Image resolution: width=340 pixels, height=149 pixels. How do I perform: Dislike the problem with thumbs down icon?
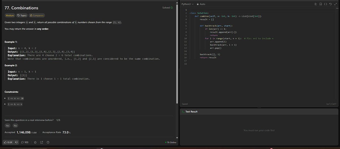tap(16, 142)
